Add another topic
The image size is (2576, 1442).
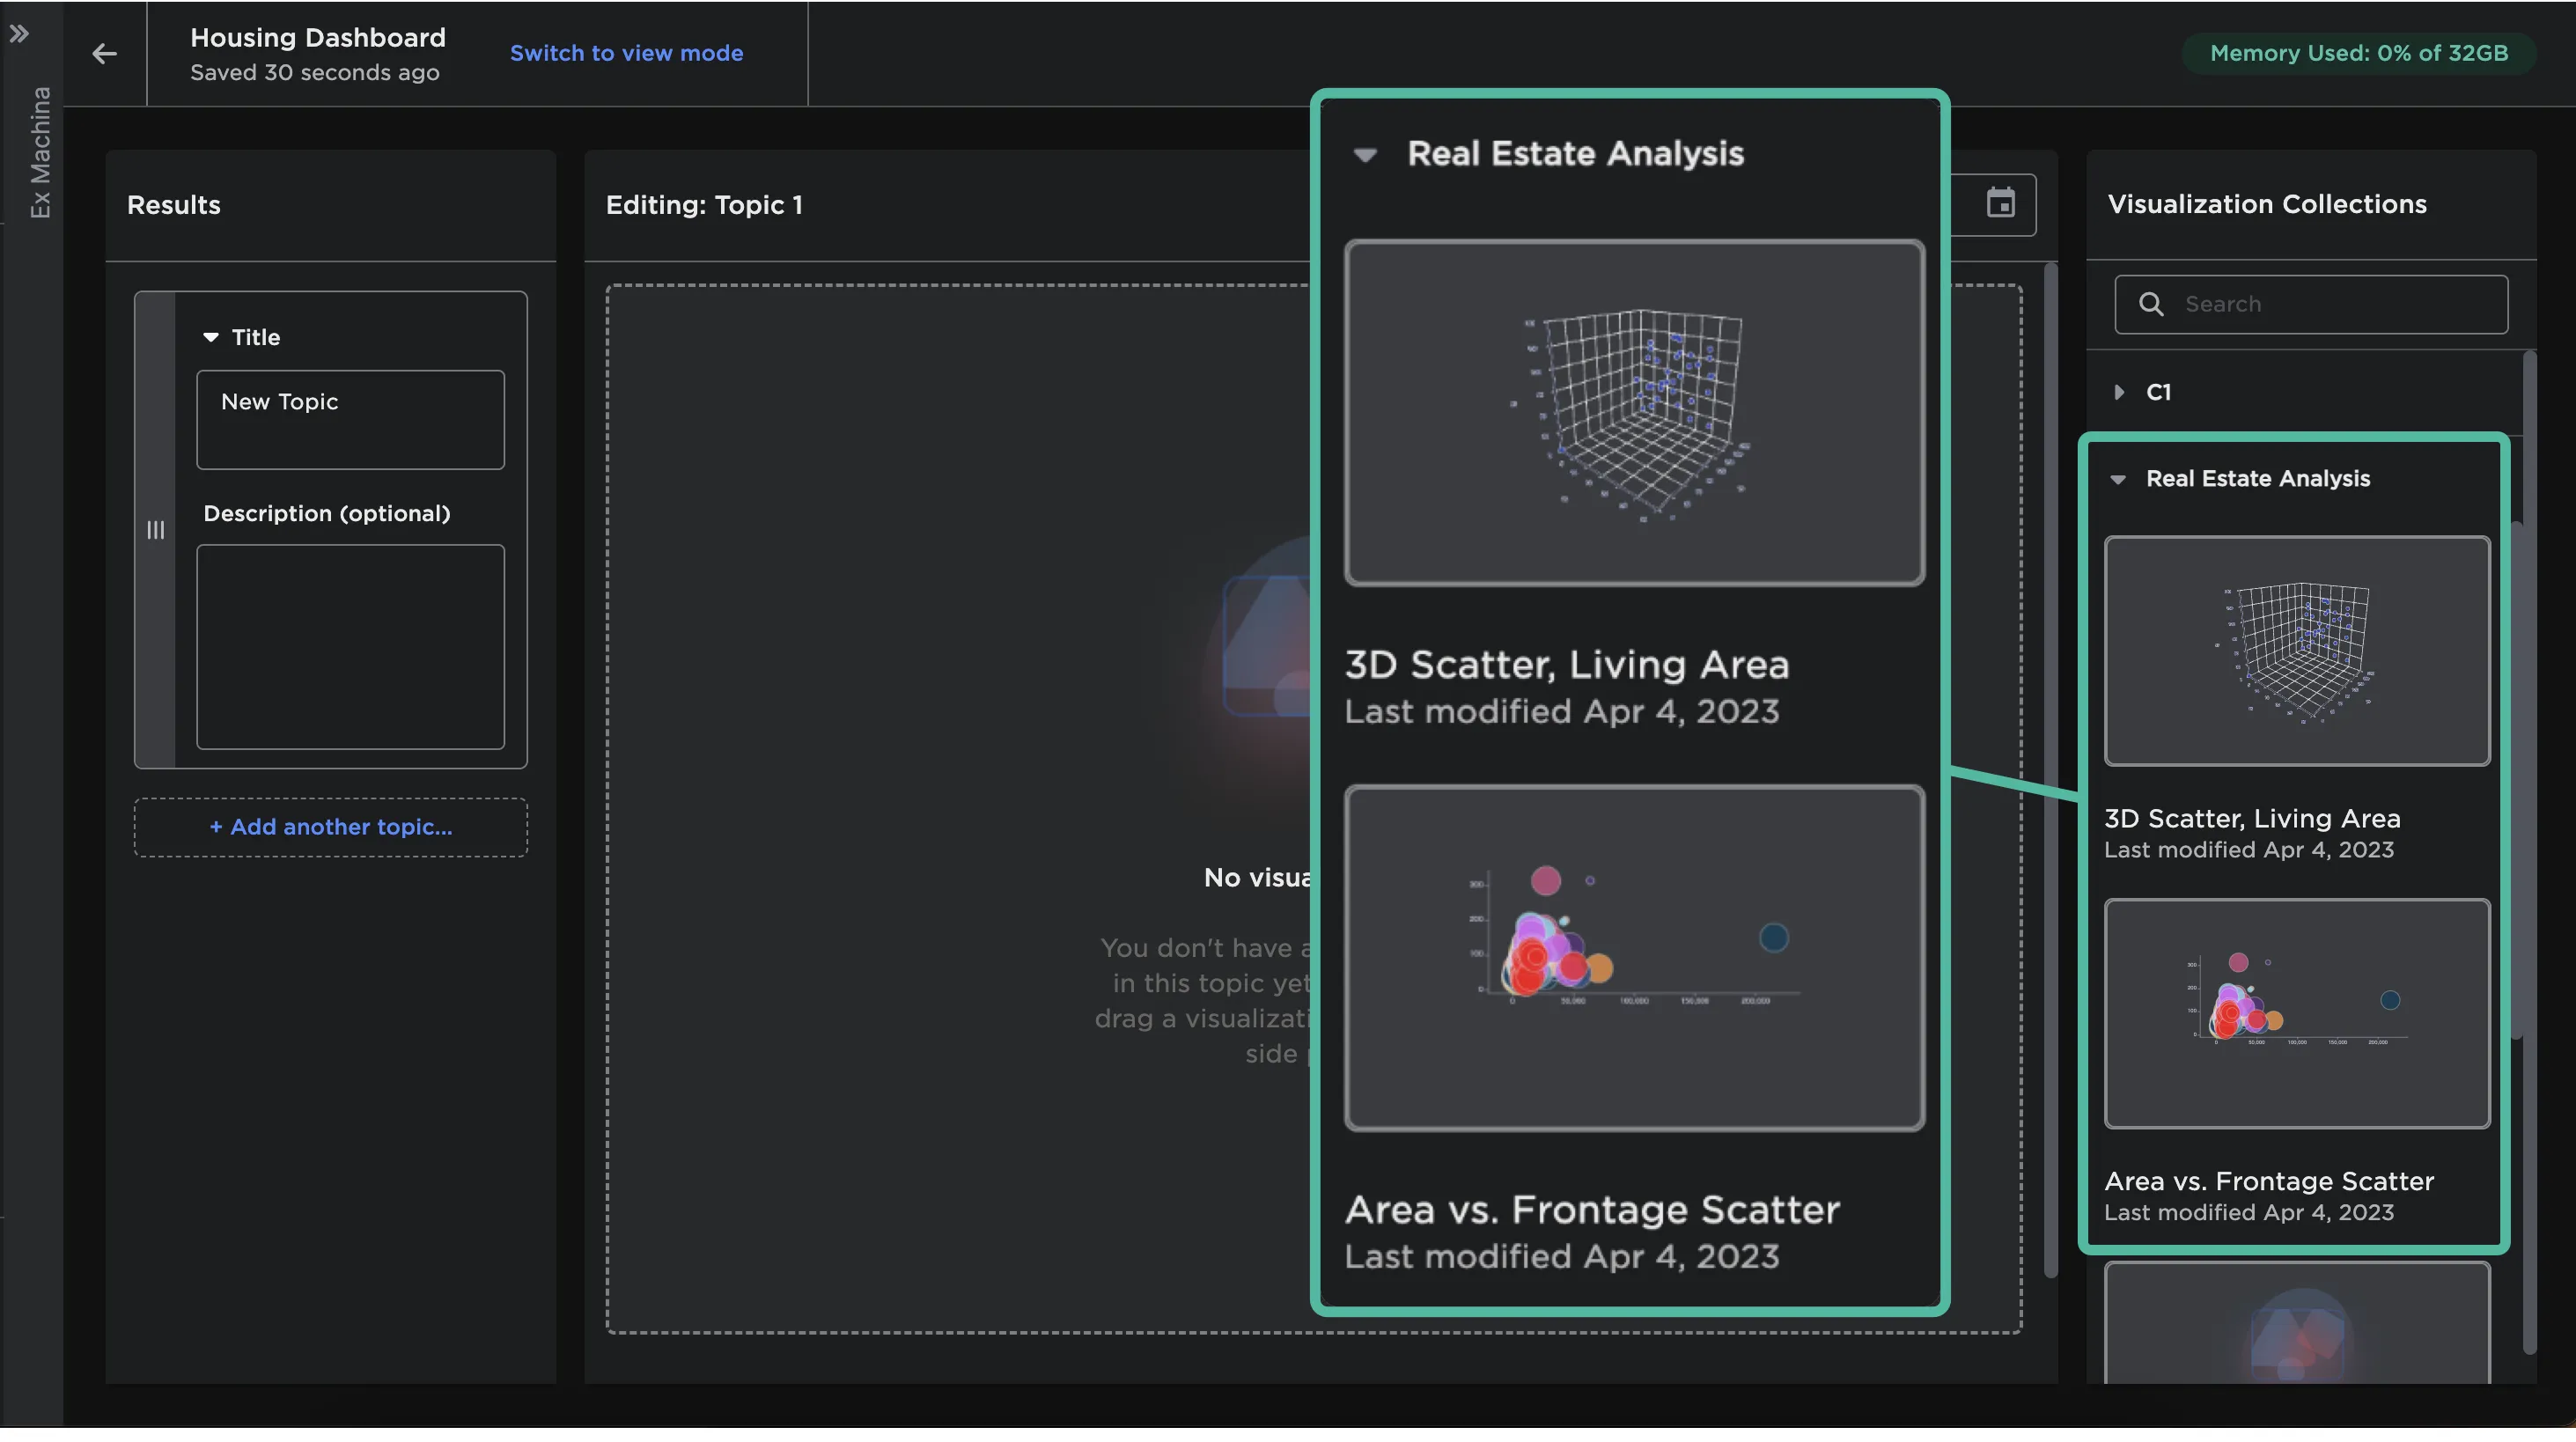pyautogui.click(x=330, y=827)
